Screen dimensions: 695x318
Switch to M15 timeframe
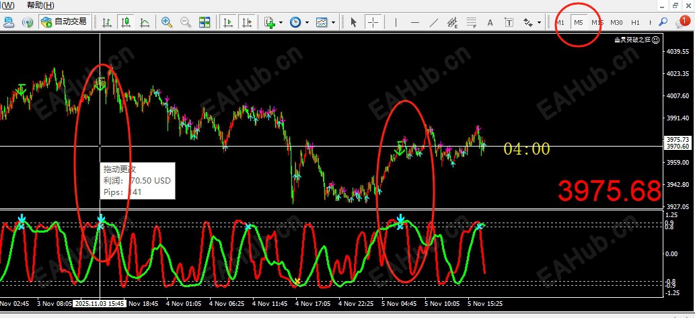(597, 22)
